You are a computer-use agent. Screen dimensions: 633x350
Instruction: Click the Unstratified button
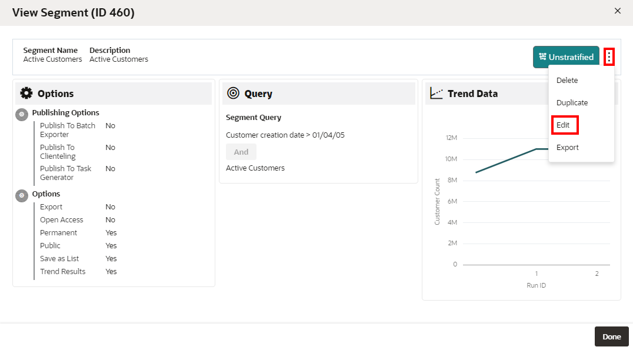566,57
